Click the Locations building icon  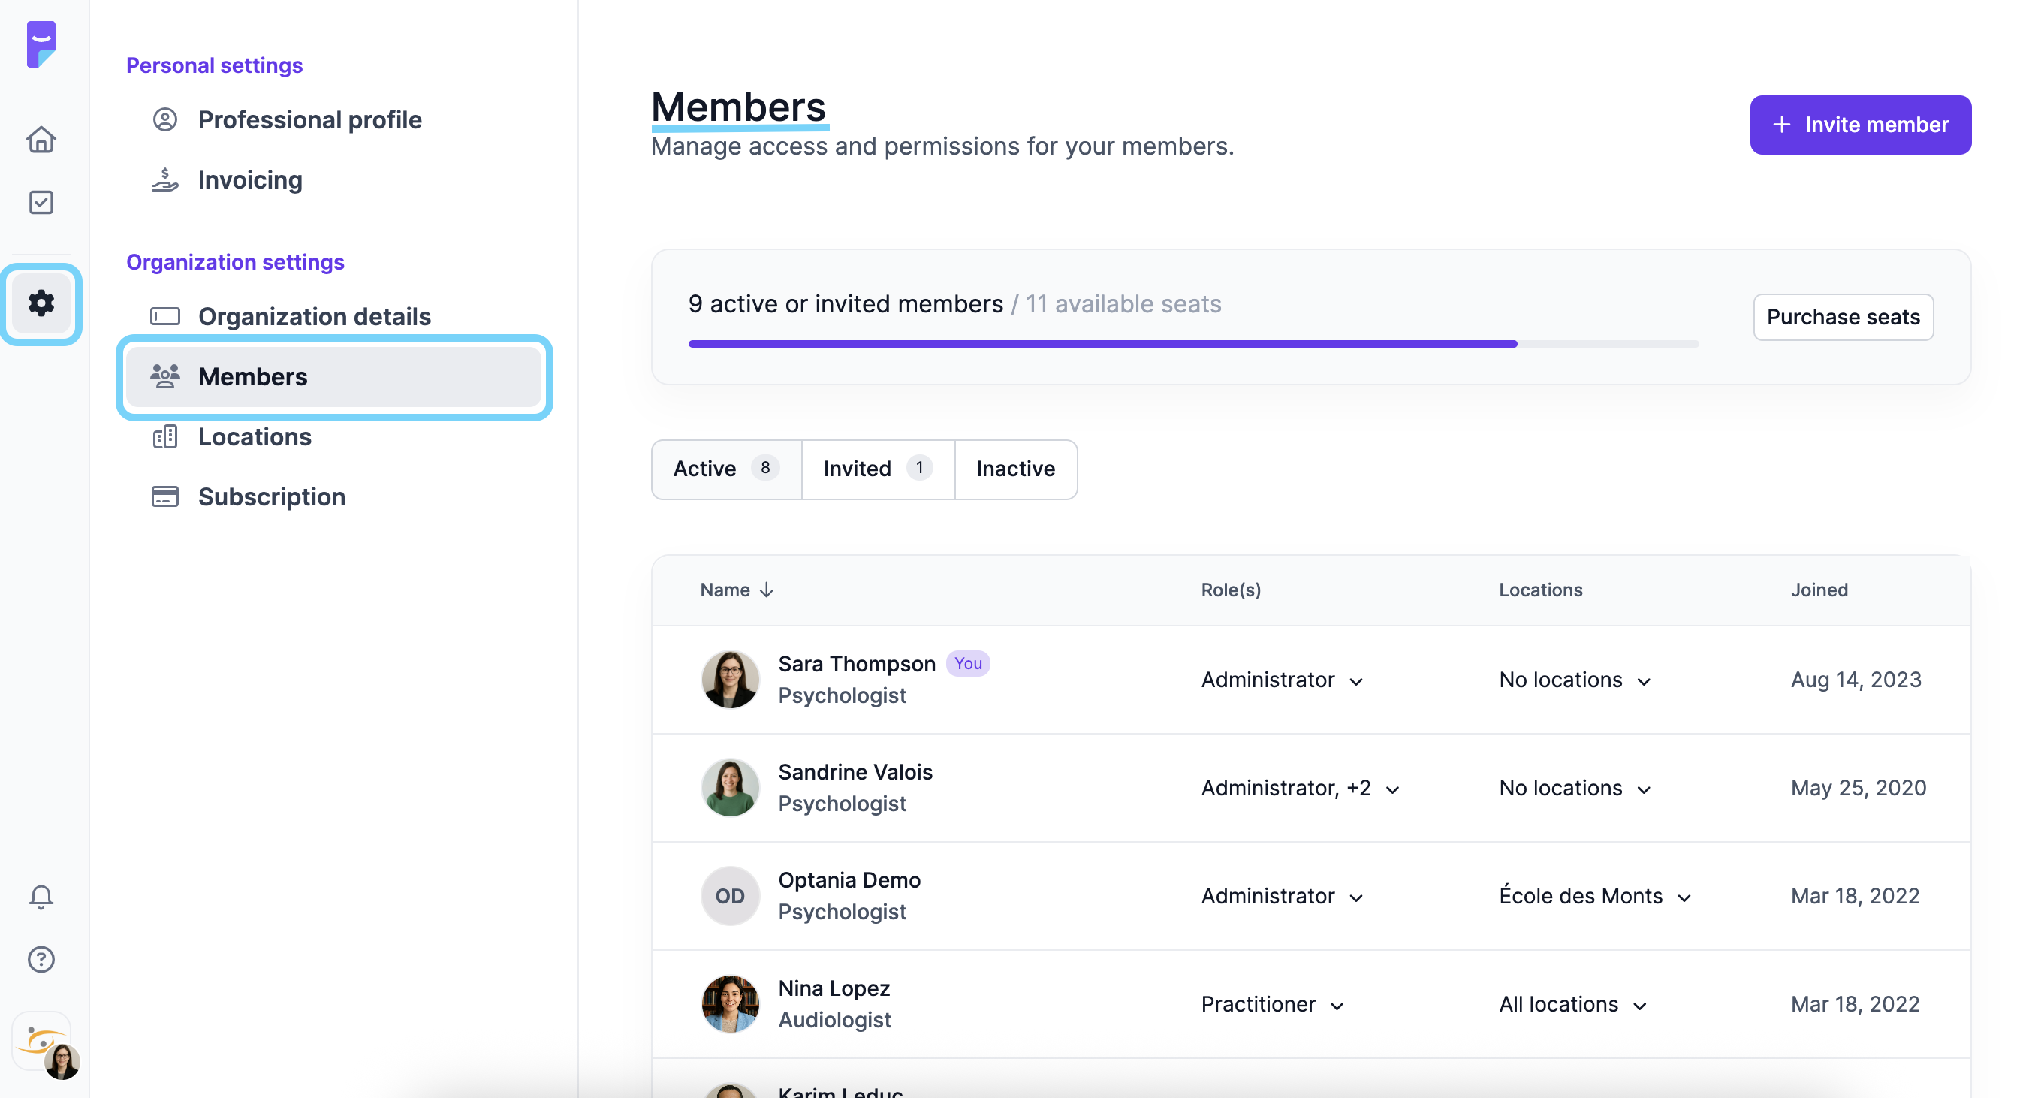(x=164, y=436)
